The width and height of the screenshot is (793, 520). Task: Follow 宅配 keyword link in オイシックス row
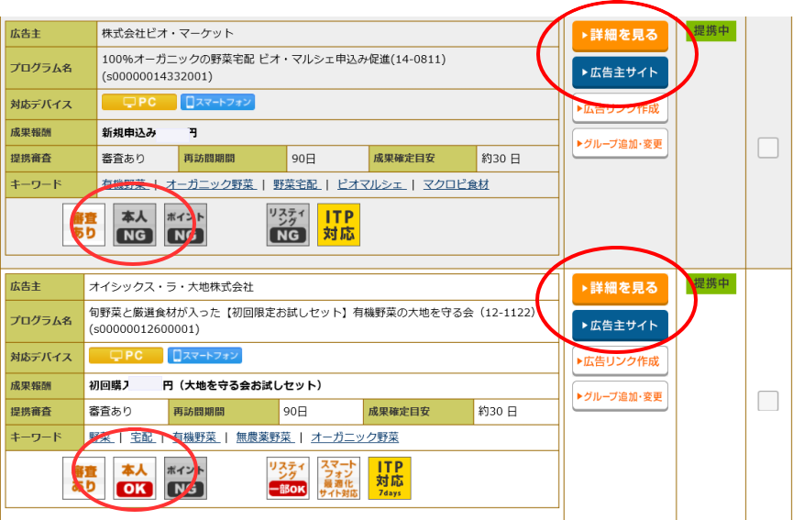pyautogui.click(x=143, y=437)
